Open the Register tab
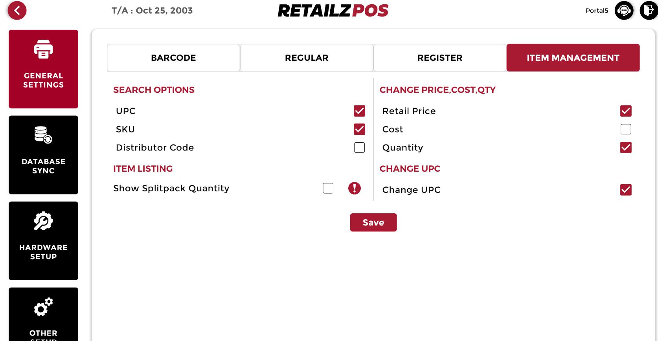Viewport: 658px width, 341px height. pyautogui.click(x=439, y=58)
